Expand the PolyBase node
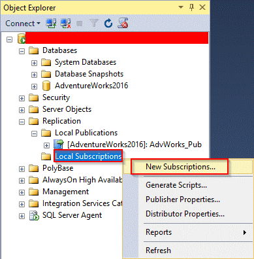Image resolution: width=254 pixels, height=259 pixels. click(22, 169)
